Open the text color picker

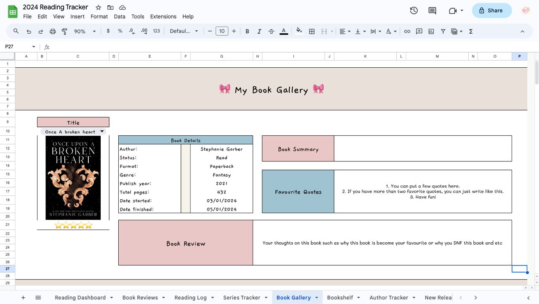click(284, 31)
